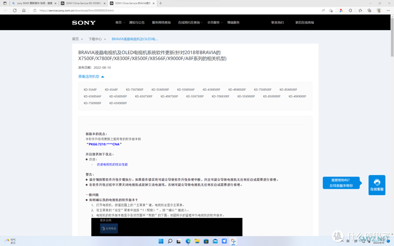Click the SONY logo
Screen dimensions: 394x246
[84, 23]
